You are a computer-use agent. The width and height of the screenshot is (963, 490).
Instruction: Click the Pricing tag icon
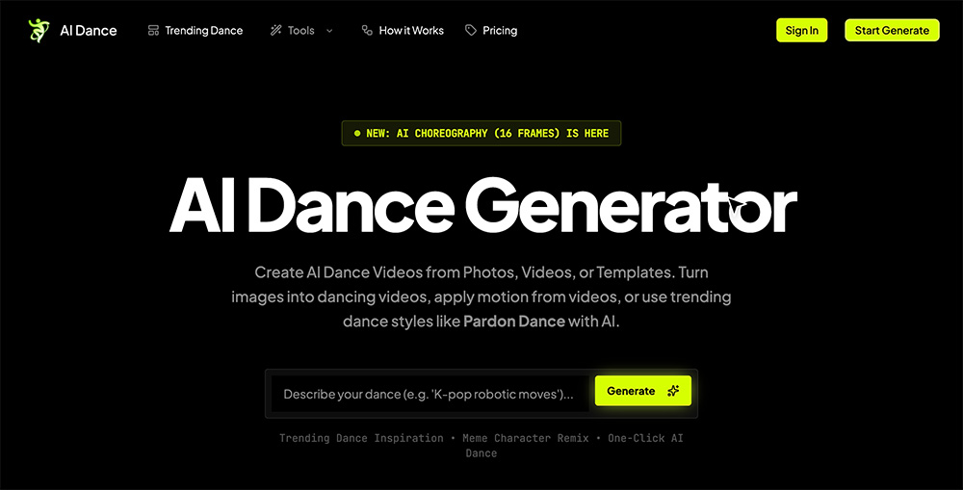tap(471, 30)
